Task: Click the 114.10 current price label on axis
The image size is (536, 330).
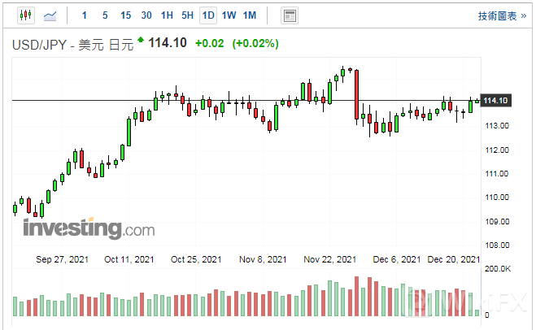Action: tap(495, 100)
